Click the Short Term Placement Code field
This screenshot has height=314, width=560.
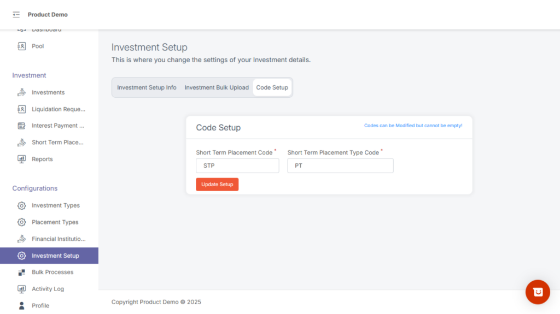pyautogui.click(x=237, y=166)
